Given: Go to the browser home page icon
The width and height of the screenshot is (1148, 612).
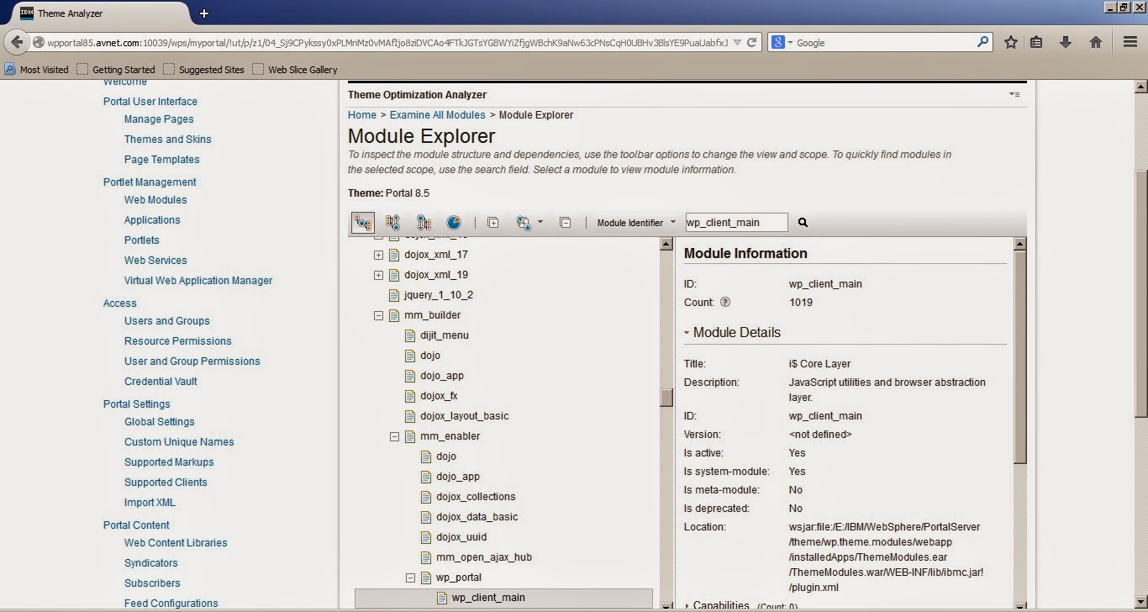Looking at the screenshot, I should pos(1096,42).
